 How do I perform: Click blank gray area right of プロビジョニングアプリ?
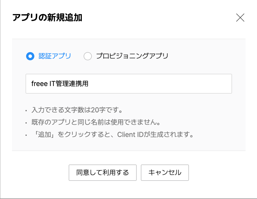coord(205,56)
